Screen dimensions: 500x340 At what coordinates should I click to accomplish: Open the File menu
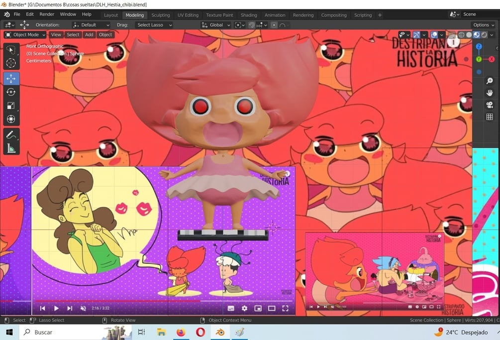pos(17,14)
